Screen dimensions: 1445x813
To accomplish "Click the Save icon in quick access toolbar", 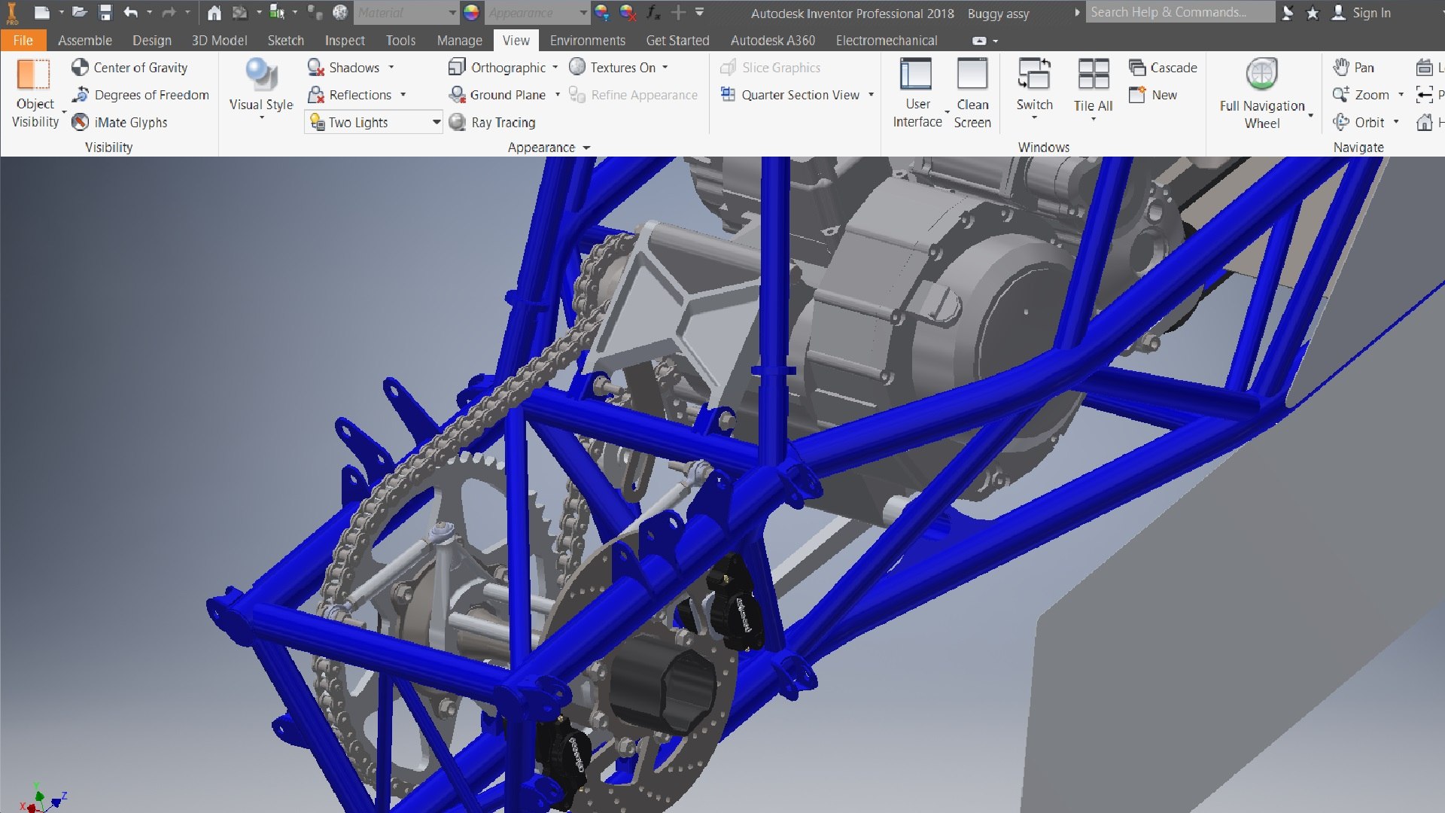I will tap(105, 13).
